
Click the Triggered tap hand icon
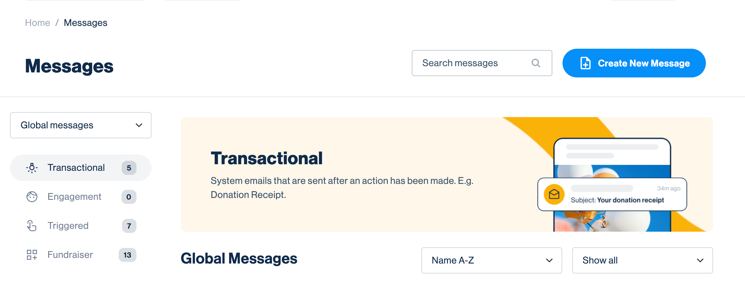coord(32,226)
